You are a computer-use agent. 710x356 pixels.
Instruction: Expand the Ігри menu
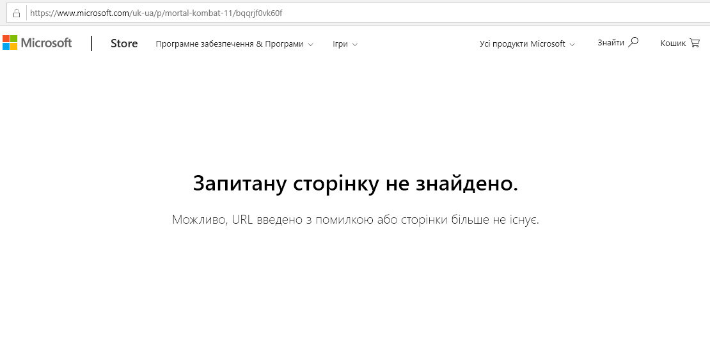tap(345, 44)
